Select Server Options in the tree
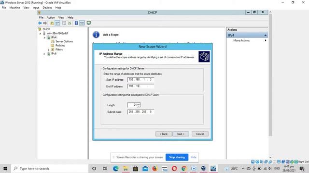Viewport: 309px width, 173px height. [x=64, y=41]
